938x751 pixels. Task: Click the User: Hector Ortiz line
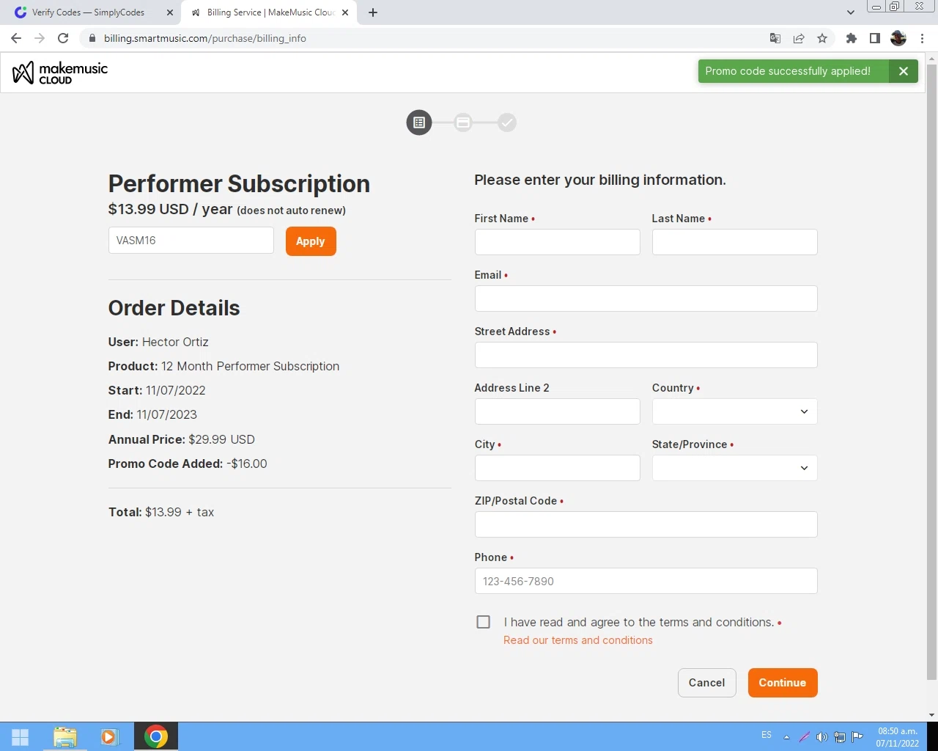pos(158,342)
